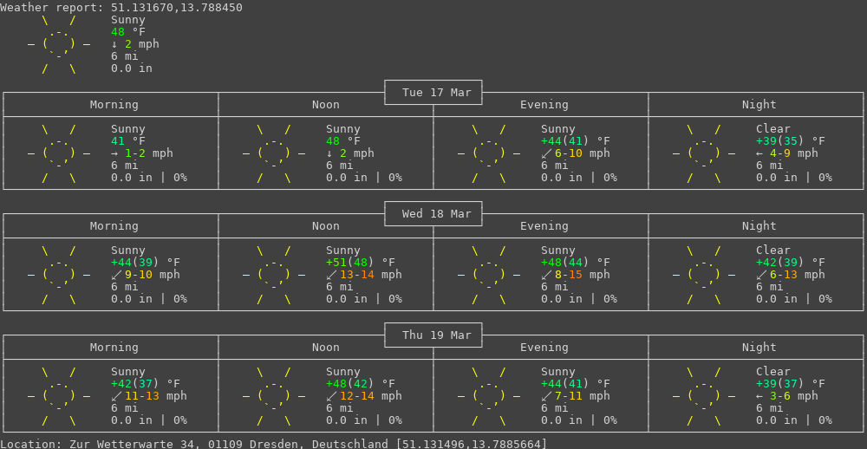Select the Thursday night clear-sky icon

tap(704, 396)
